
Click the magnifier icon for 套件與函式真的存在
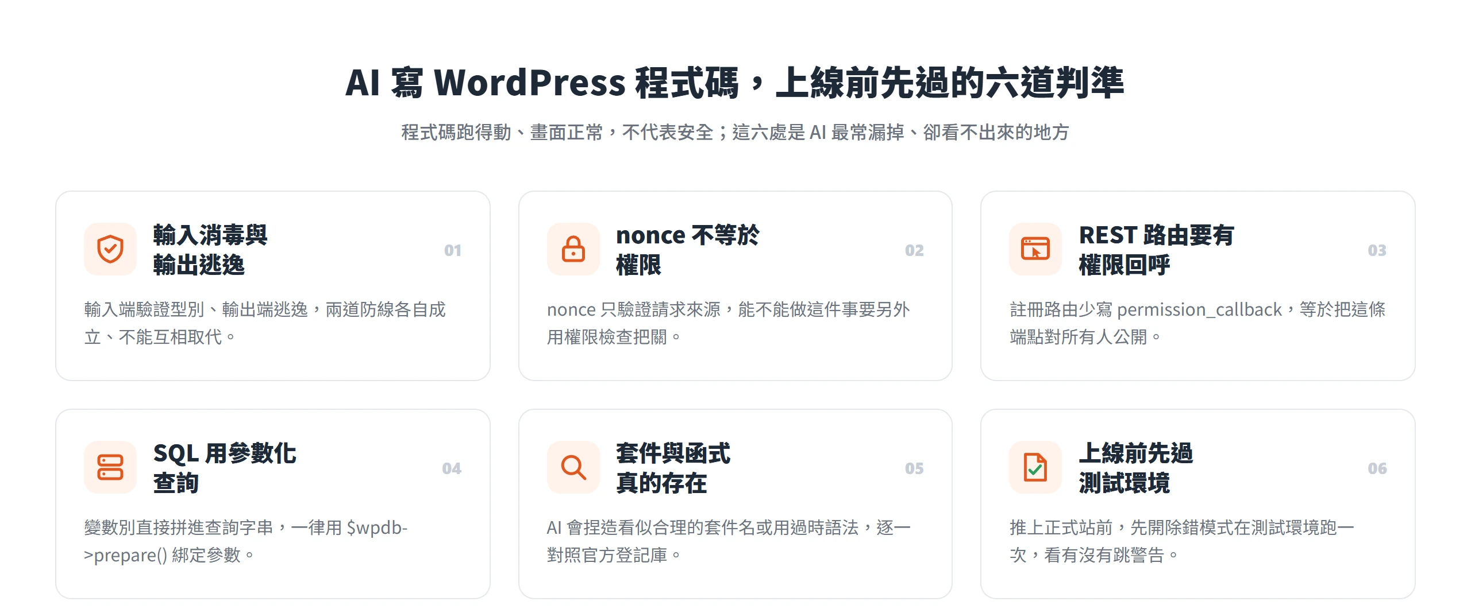(573, 467)
